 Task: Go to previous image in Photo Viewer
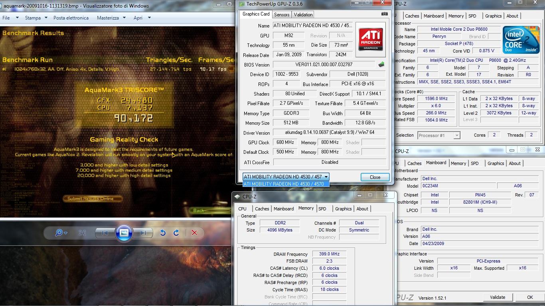[105, 233]
